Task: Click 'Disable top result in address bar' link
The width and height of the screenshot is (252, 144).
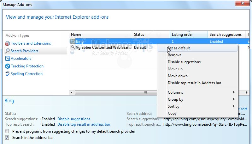Action: click(84, 124)
